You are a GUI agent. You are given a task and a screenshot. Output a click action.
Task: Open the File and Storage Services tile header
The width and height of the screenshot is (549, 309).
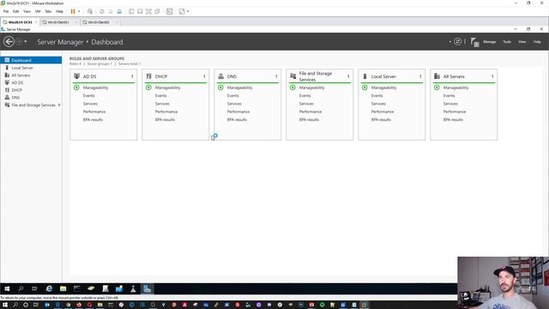coord(316,76)
